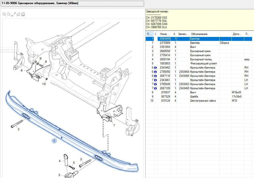Click callout number 7 in the diagram
The height and width of the screenshot is (178, 254).
(x=114, y=125)
